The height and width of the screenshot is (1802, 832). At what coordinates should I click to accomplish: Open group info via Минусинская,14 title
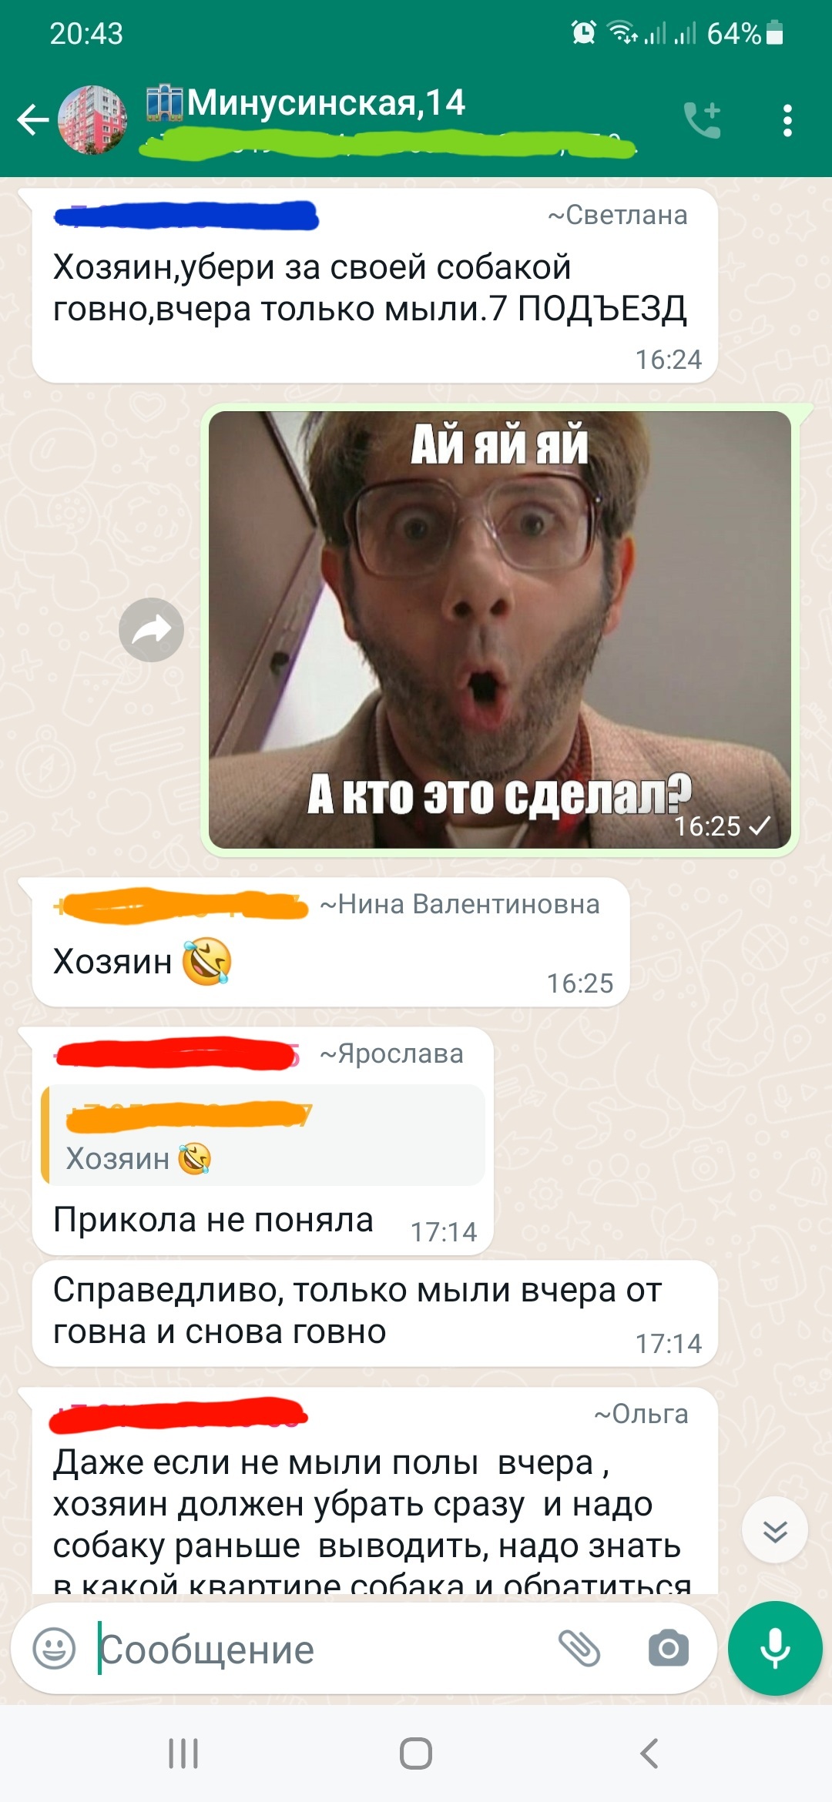point(325,102)
